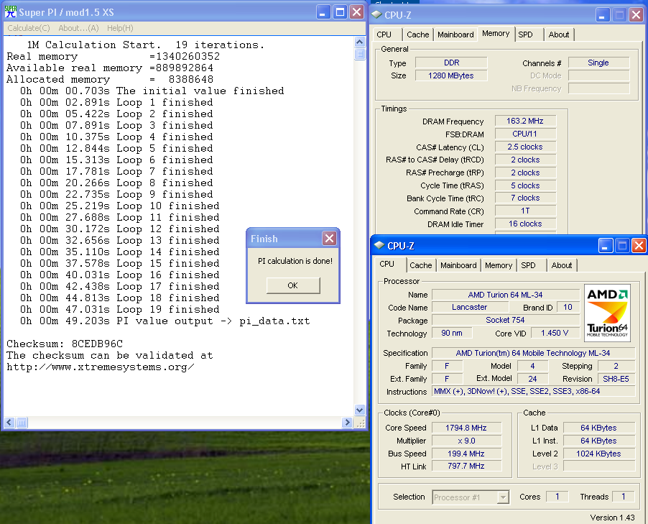Click OK in the Finish dialog
The height and width of the screenshot is (524, 648).
tap(293, 285)
